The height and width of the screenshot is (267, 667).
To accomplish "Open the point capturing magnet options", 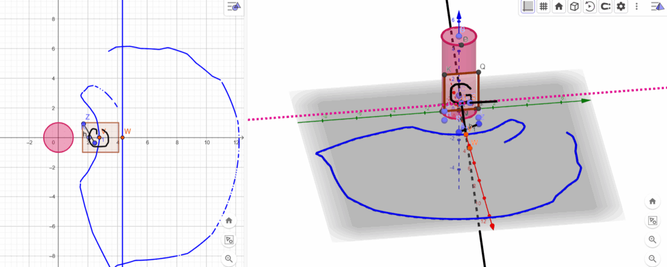I will pyautogui.click(x=605, y=7).
